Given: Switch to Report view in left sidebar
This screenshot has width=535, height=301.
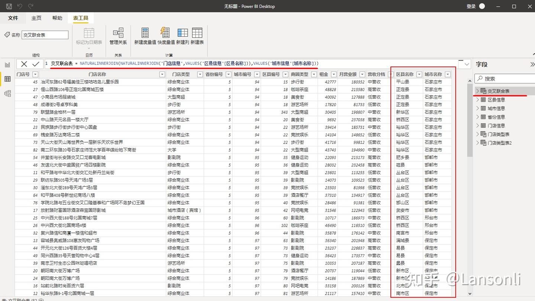Looking at the screenshot, I should pyautogui.click(x=7, y=64).
